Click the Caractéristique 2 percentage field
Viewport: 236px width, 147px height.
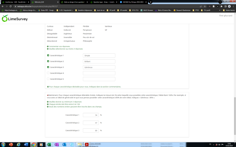point(91,123)
